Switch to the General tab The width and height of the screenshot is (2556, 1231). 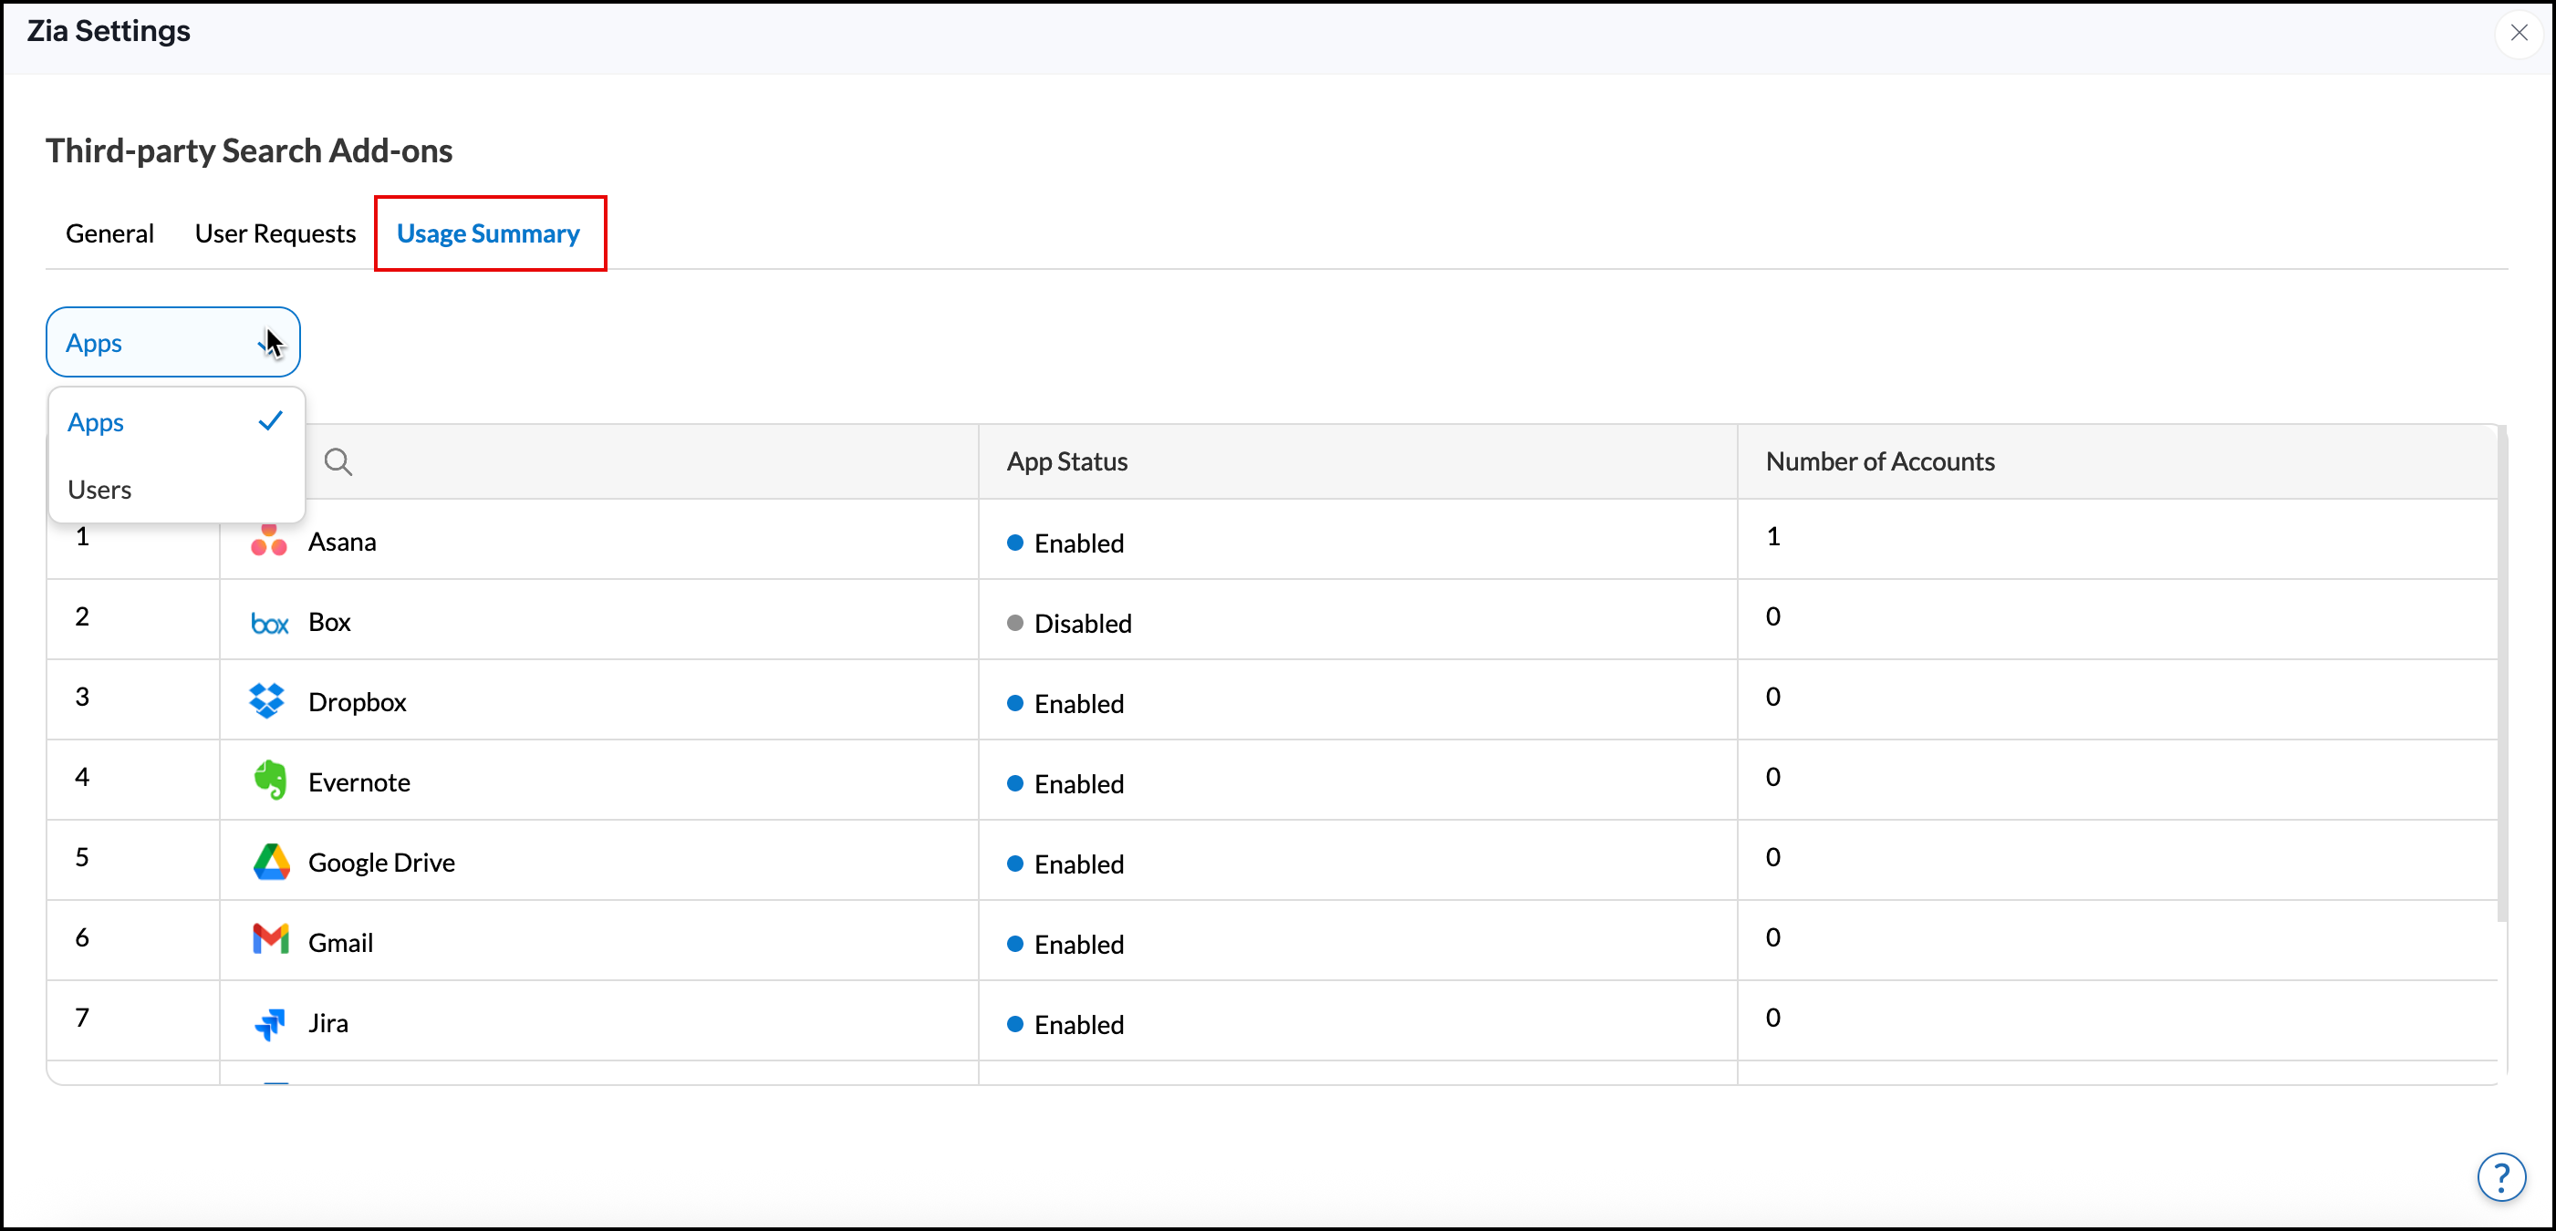click(109, 234)
